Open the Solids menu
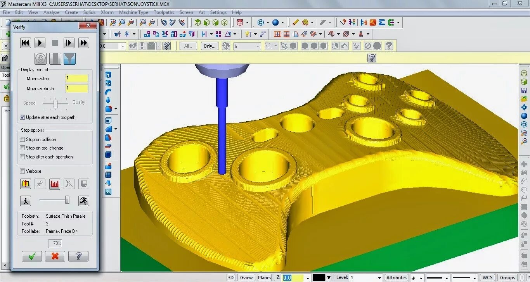The width and height of the screenshot is (530, 282). [x=90, y=12]
